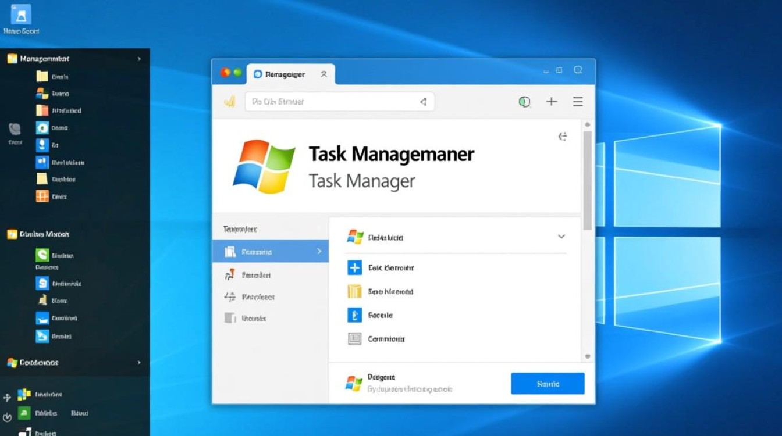Open the blue S app icon
Viewport: 782px width, 436px height.
click(x=42, y=283)
